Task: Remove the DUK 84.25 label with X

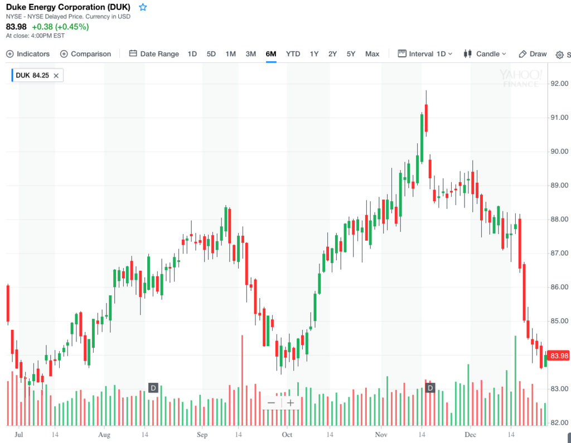Action: [x=56, y=76]
